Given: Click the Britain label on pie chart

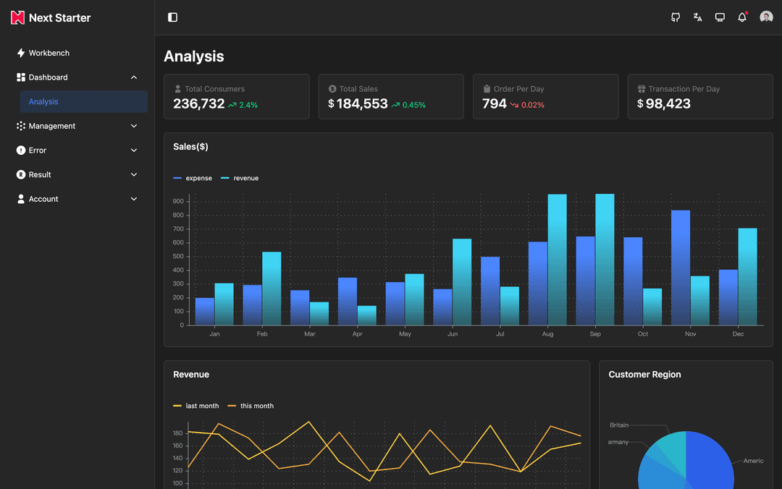Looking at the screenshot, I should tap(619, 425).
